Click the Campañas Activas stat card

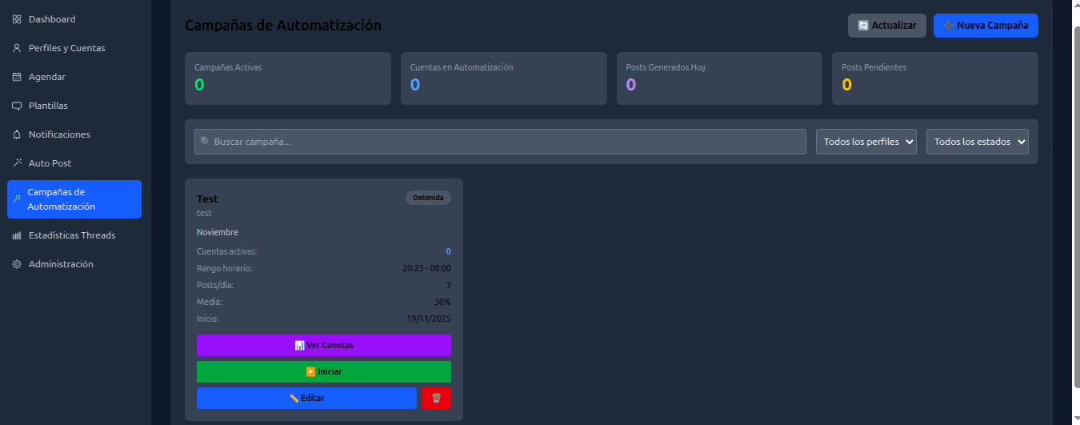click(x=288, y=78)
